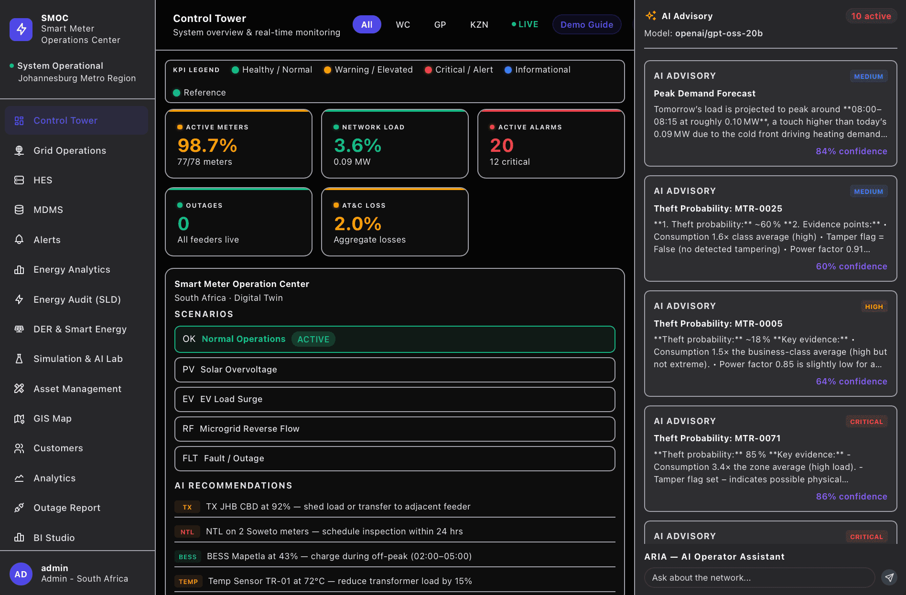906x595 pixels.
Task: Open Theft Probability MTR-0071 advisory
Action: click(770, 459)
